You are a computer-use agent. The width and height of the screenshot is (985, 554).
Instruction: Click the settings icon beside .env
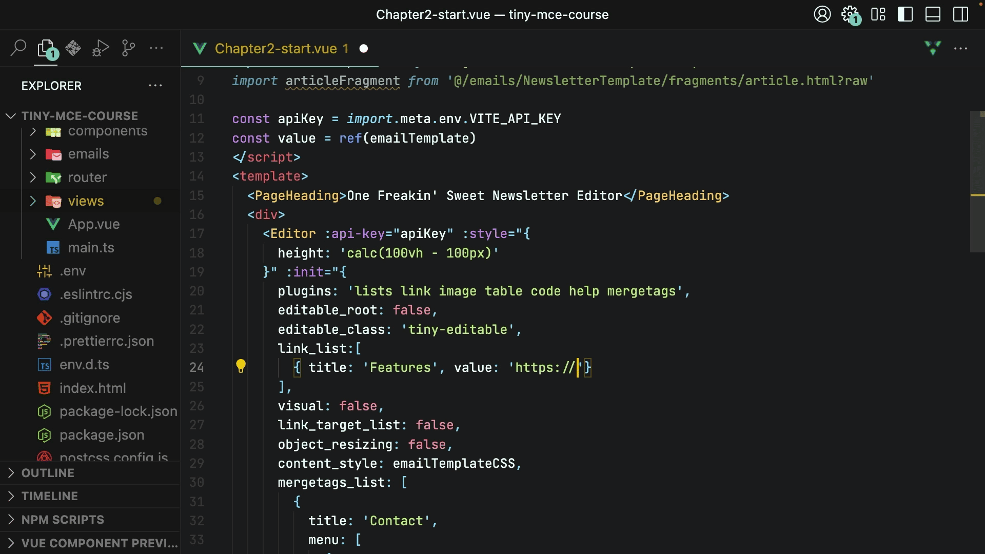click(x=45, y=271)
